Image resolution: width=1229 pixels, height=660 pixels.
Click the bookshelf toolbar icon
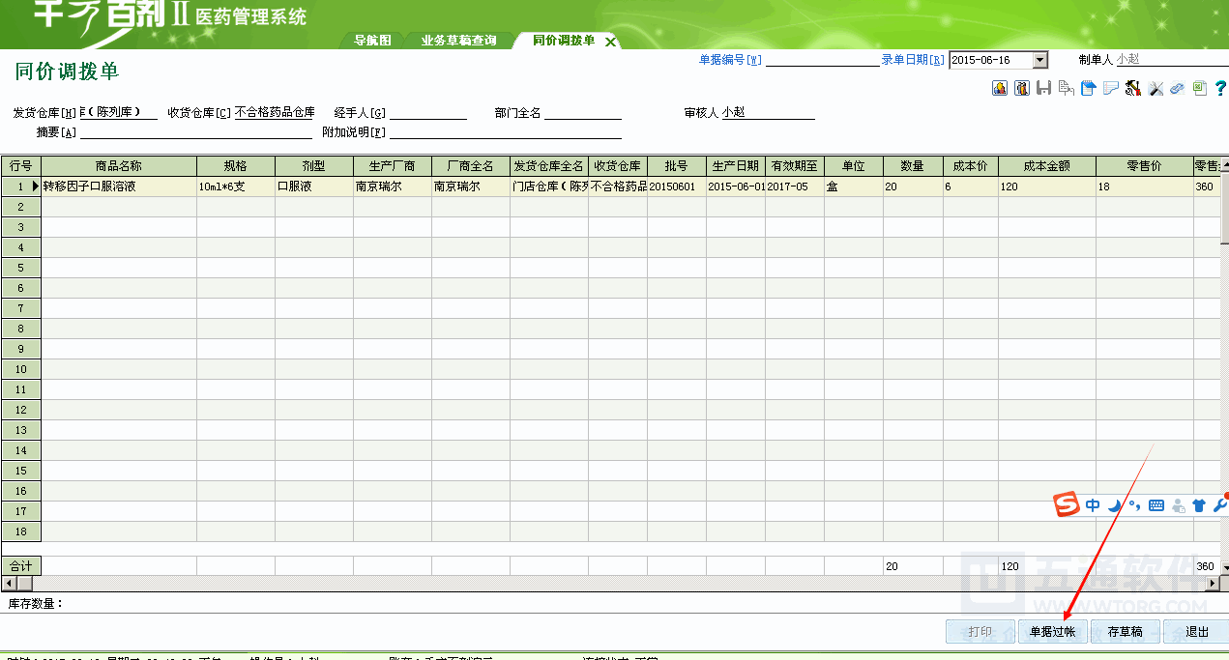point(1022,88)
